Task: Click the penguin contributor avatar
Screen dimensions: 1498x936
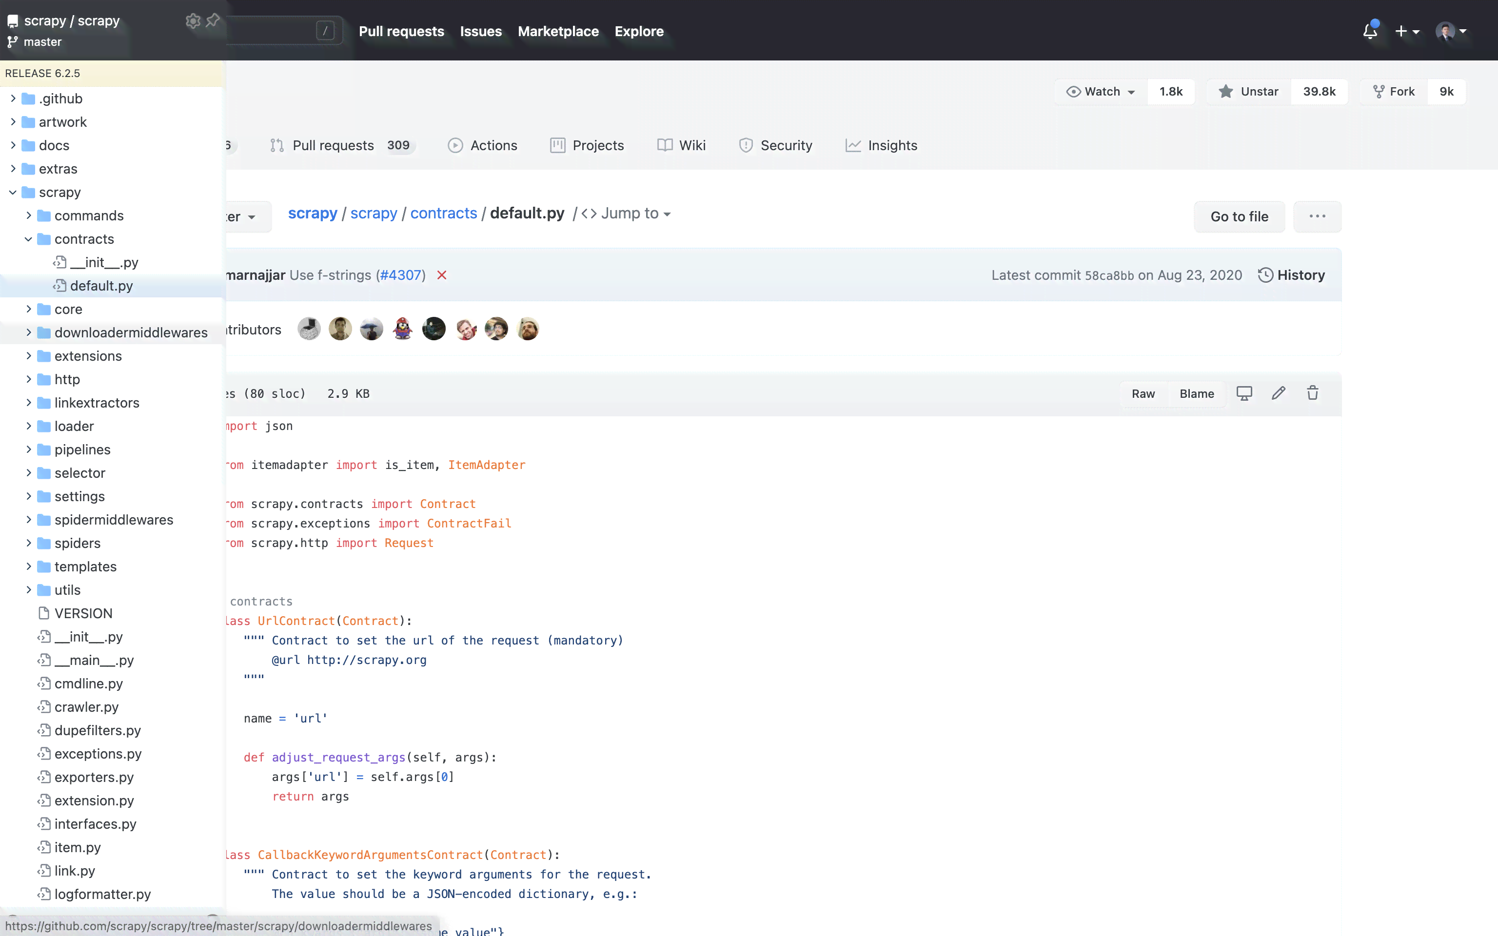Action: pos(402,329)
